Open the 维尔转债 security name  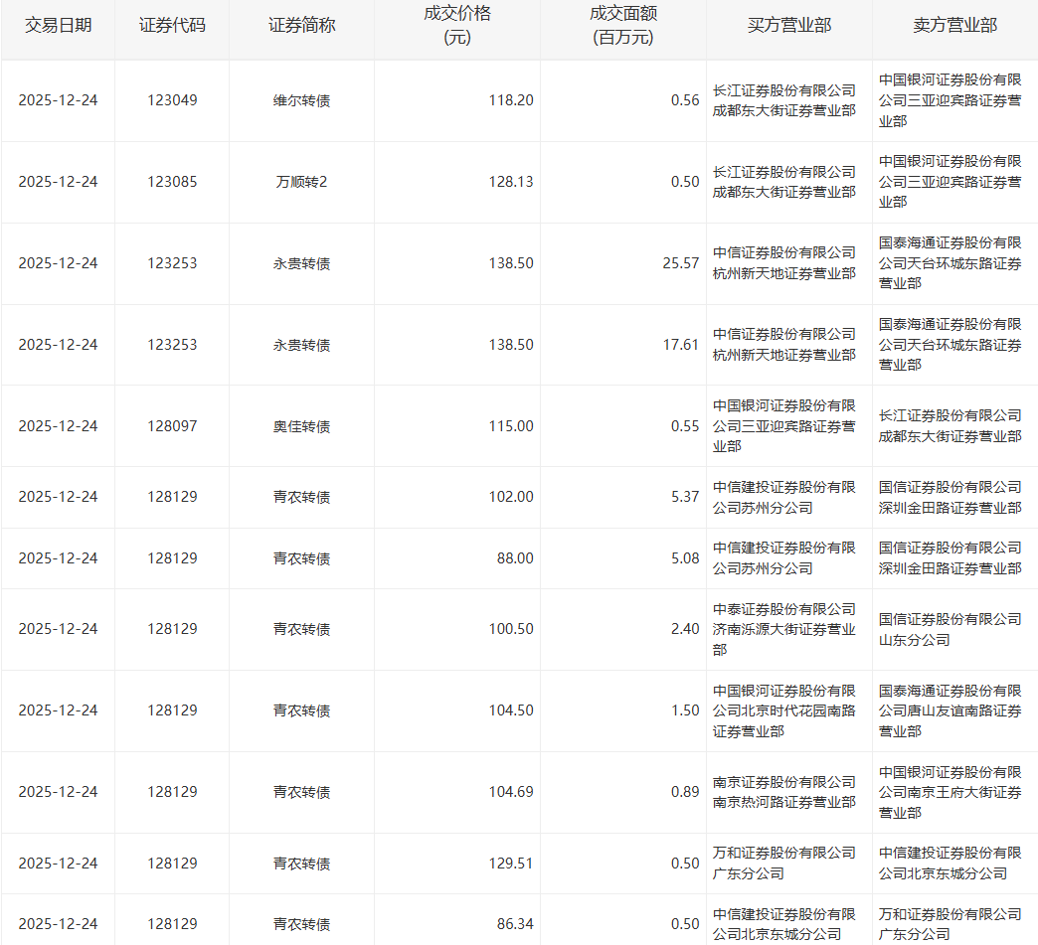click(x=301, y=100)
